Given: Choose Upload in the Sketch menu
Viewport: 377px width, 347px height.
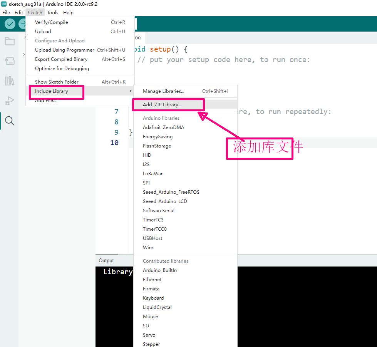Looking at the screenshot, I should [80, 32].
